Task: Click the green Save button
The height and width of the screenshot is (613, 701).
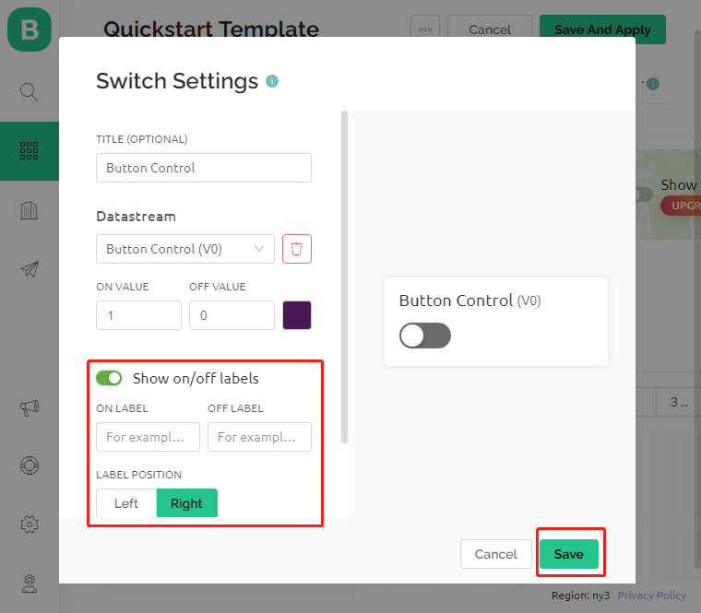Action: click(569, 554)
